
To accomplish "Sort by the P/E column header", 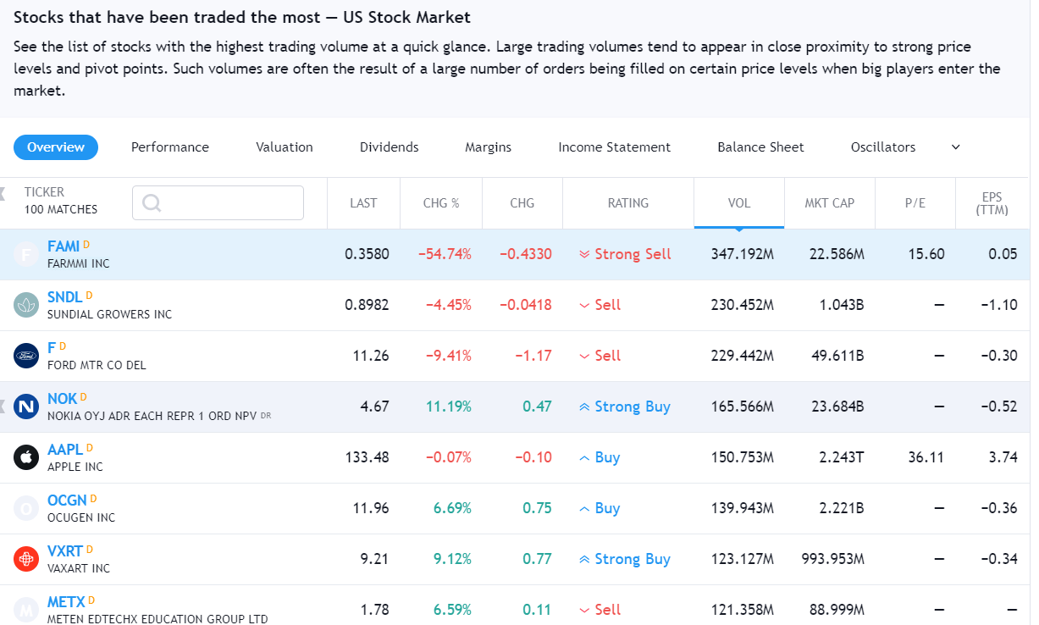I will tap(915, 203).
